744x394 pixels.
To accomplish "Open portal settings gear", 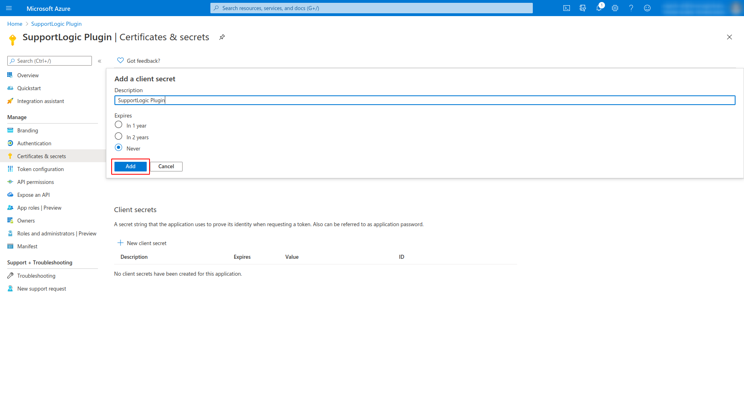I will click(615, 8).
